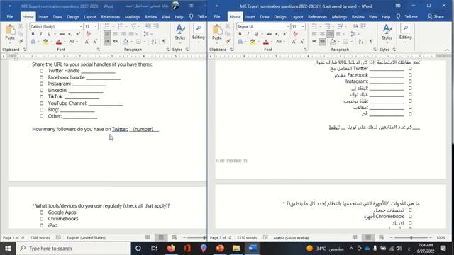
Task: Click the Twitter link in left document
Action: pos(120,129)
